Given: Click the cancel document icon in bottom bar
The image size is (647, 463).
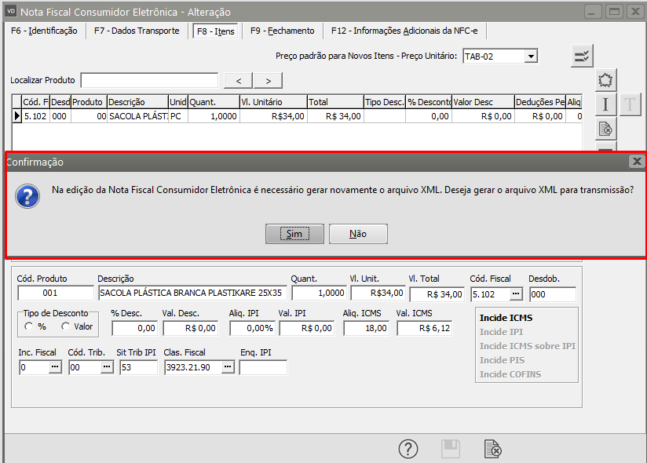Looking at the screenshot, I should point(492,448).
